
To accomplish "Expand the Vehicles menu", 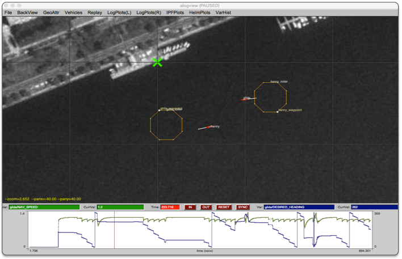I will pyautogui.click(x=73, y=12).
